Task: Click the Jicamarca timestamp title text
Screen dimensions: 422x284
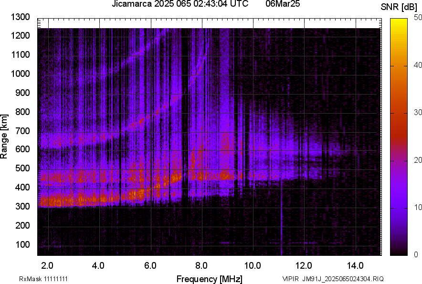Action: coord(179,4)
